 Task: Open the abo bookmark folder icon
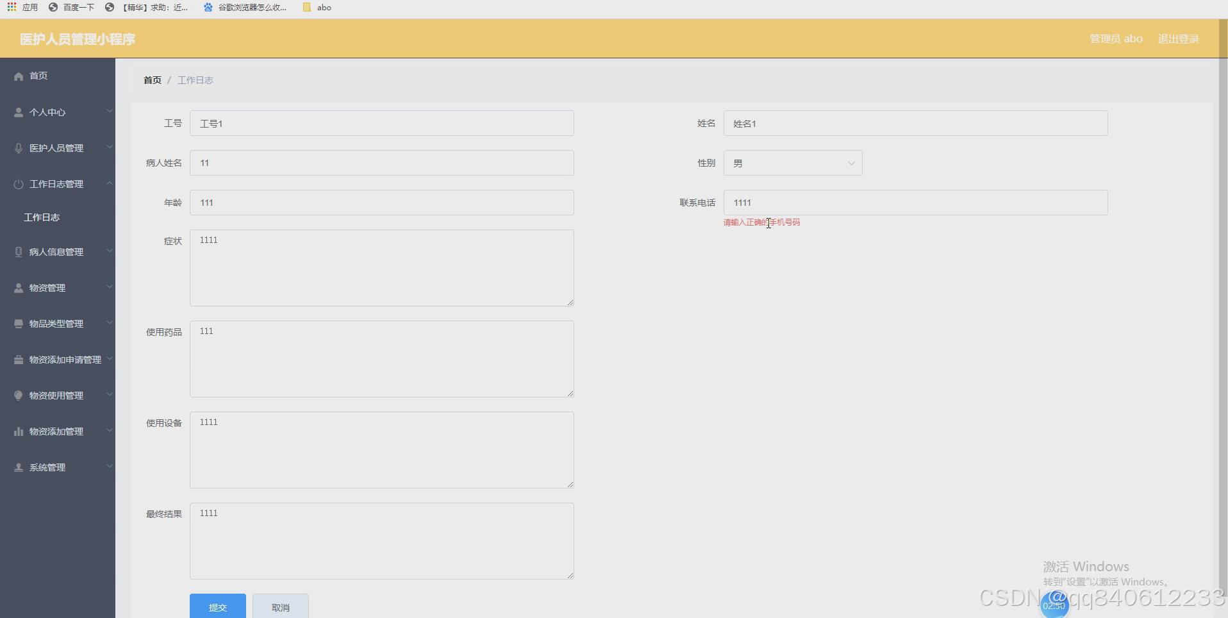307,7
